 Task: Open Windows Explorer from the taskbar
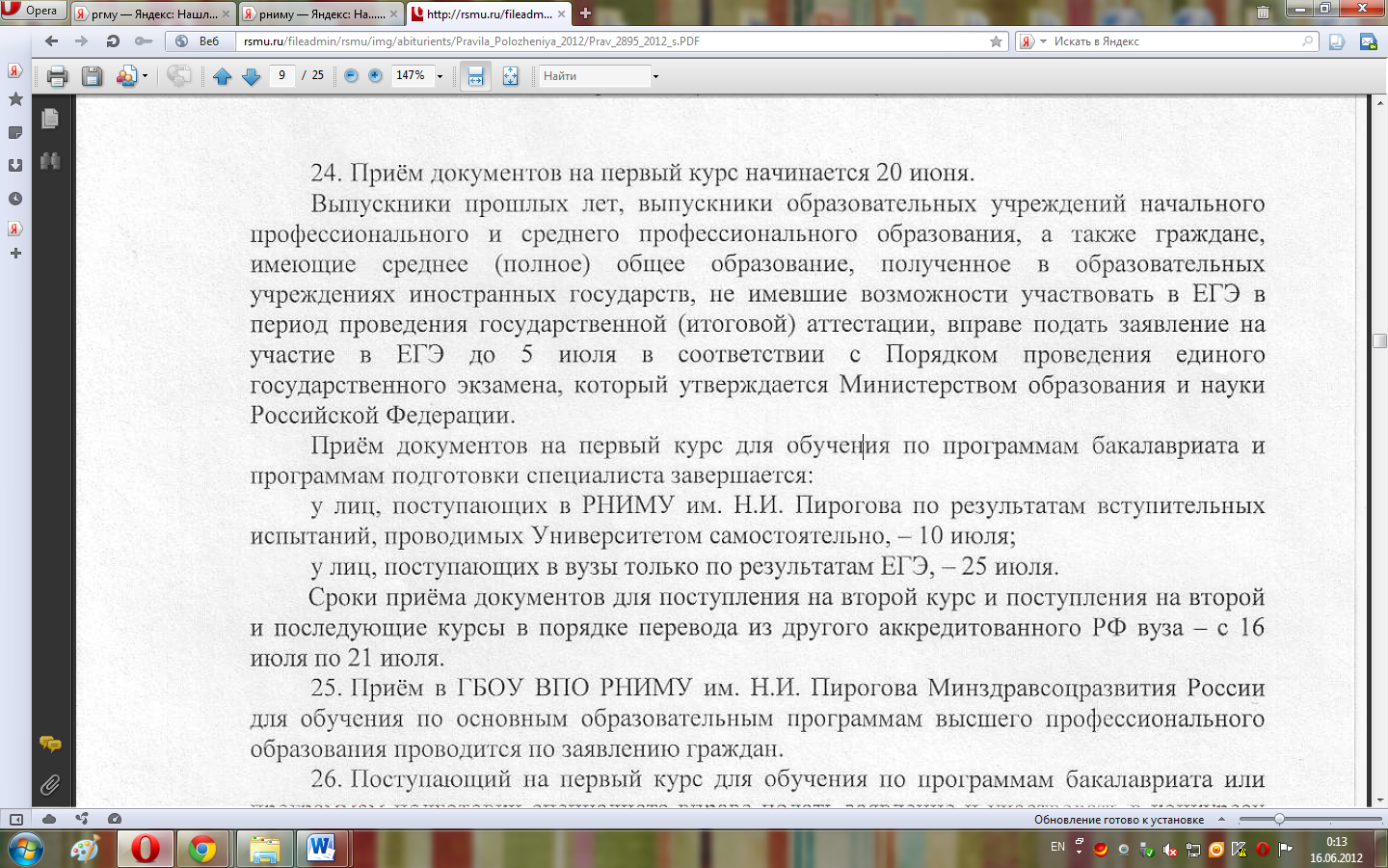pos(263,850)
